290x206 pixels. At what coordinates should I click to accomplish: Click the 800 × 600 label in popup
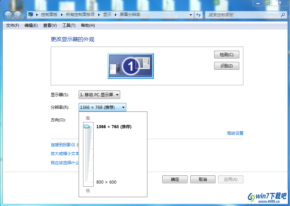click(x=106, y=182)
